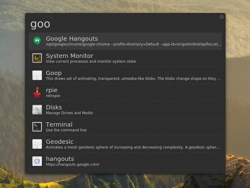Image resolution: width=250 pixels, height=188 pixels.
Task: Open the launcher settings gear
Action: click(x=221, y=17)
